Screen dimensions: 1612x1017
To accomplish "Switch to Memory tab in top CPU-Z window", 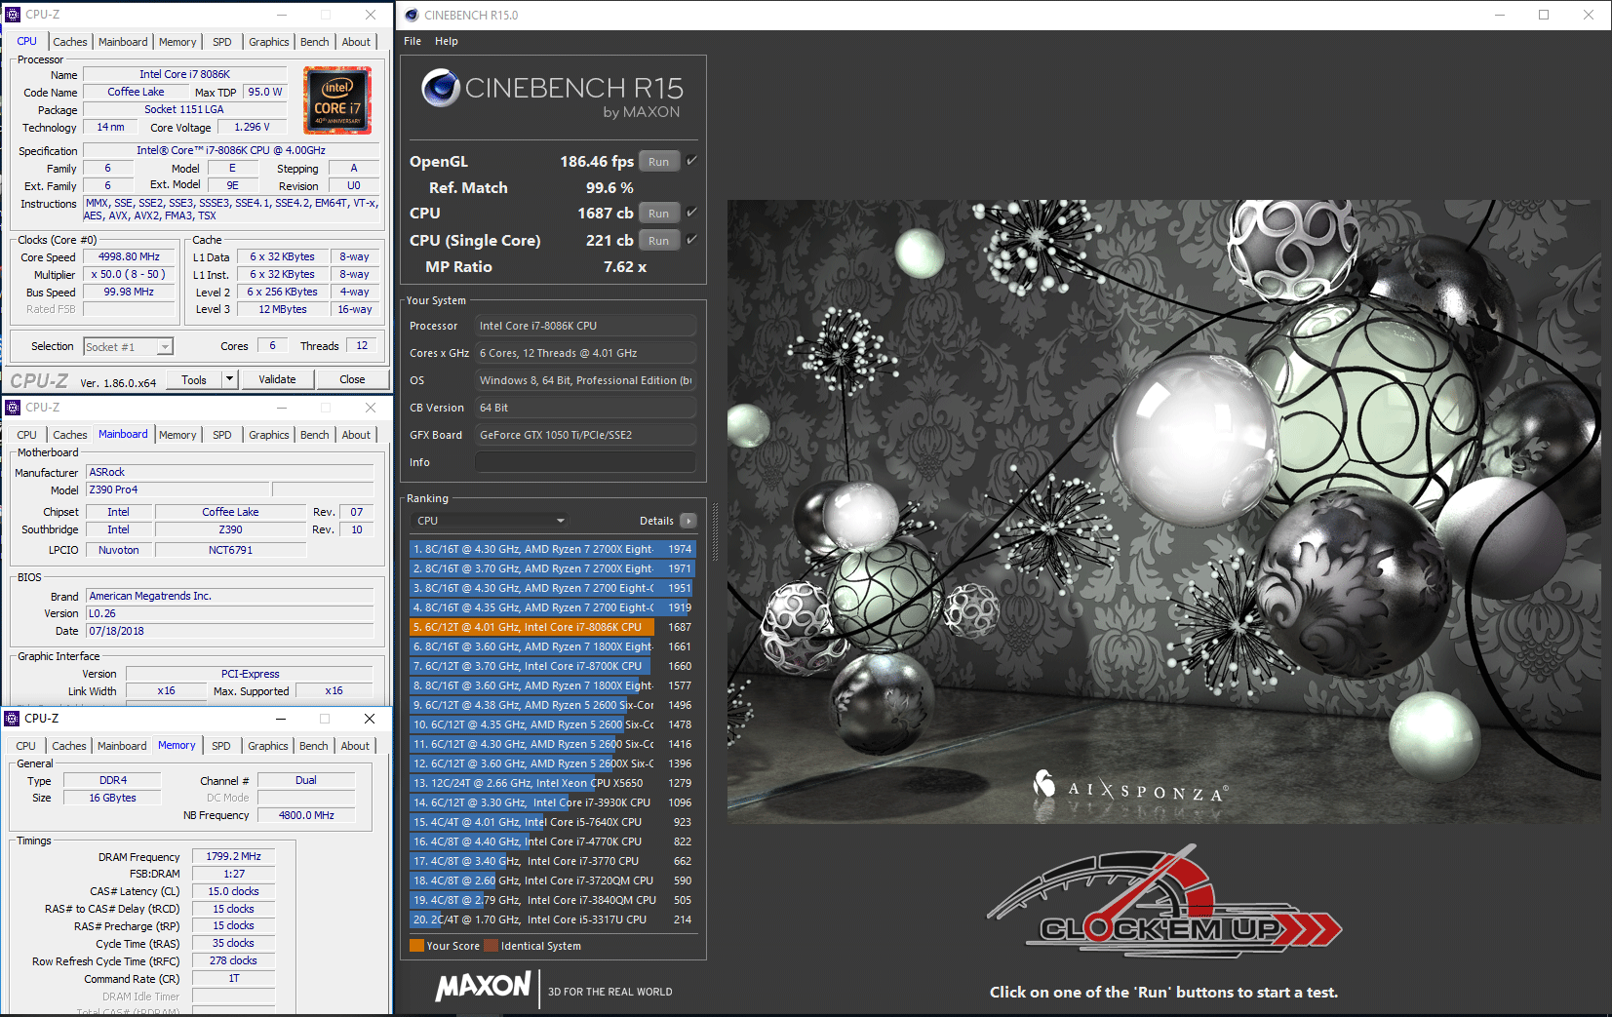I will coord(177,42).
